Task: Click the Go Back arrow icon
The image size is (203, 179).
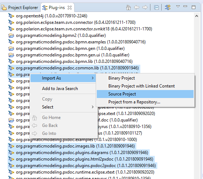Action: [x=34, y=125]
